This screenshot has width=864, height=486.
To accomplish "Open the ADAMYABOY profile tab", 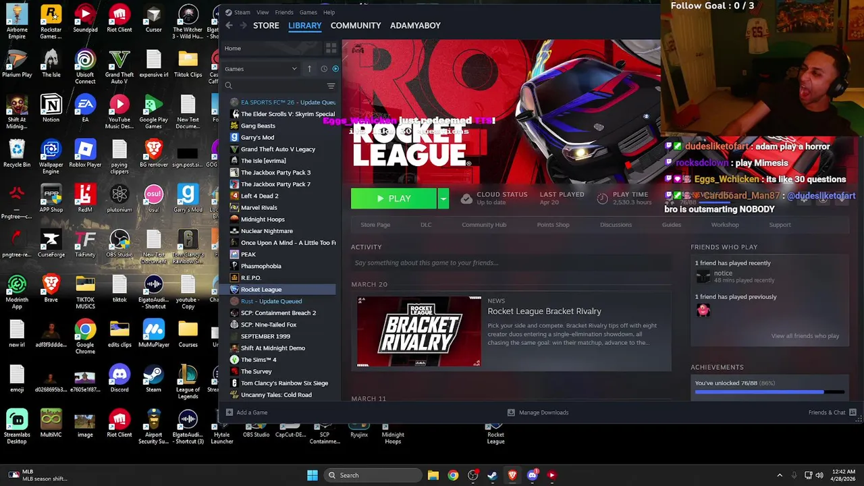I will point(415,26).
